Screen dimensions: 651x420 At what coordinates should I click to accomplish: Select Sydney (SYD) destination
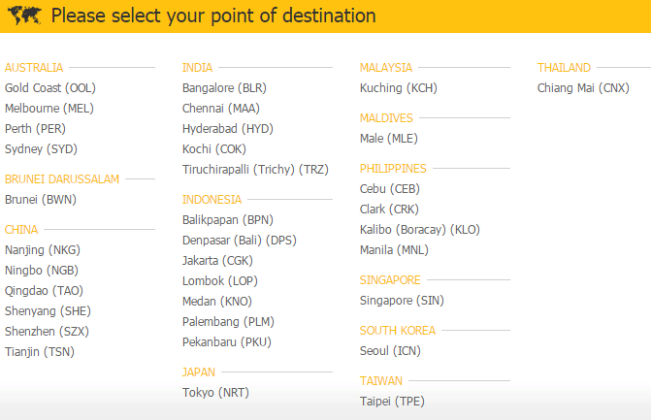click(x=41, y=149)
